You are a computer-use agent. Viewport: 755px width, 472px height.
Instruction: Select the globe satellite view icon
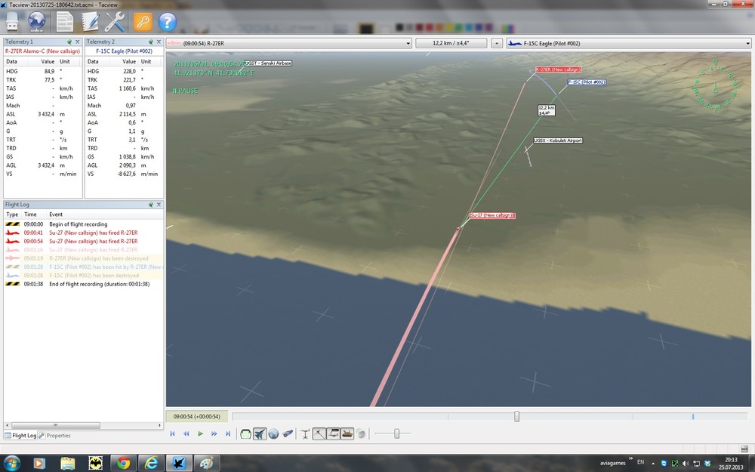(x=273, y=434)
